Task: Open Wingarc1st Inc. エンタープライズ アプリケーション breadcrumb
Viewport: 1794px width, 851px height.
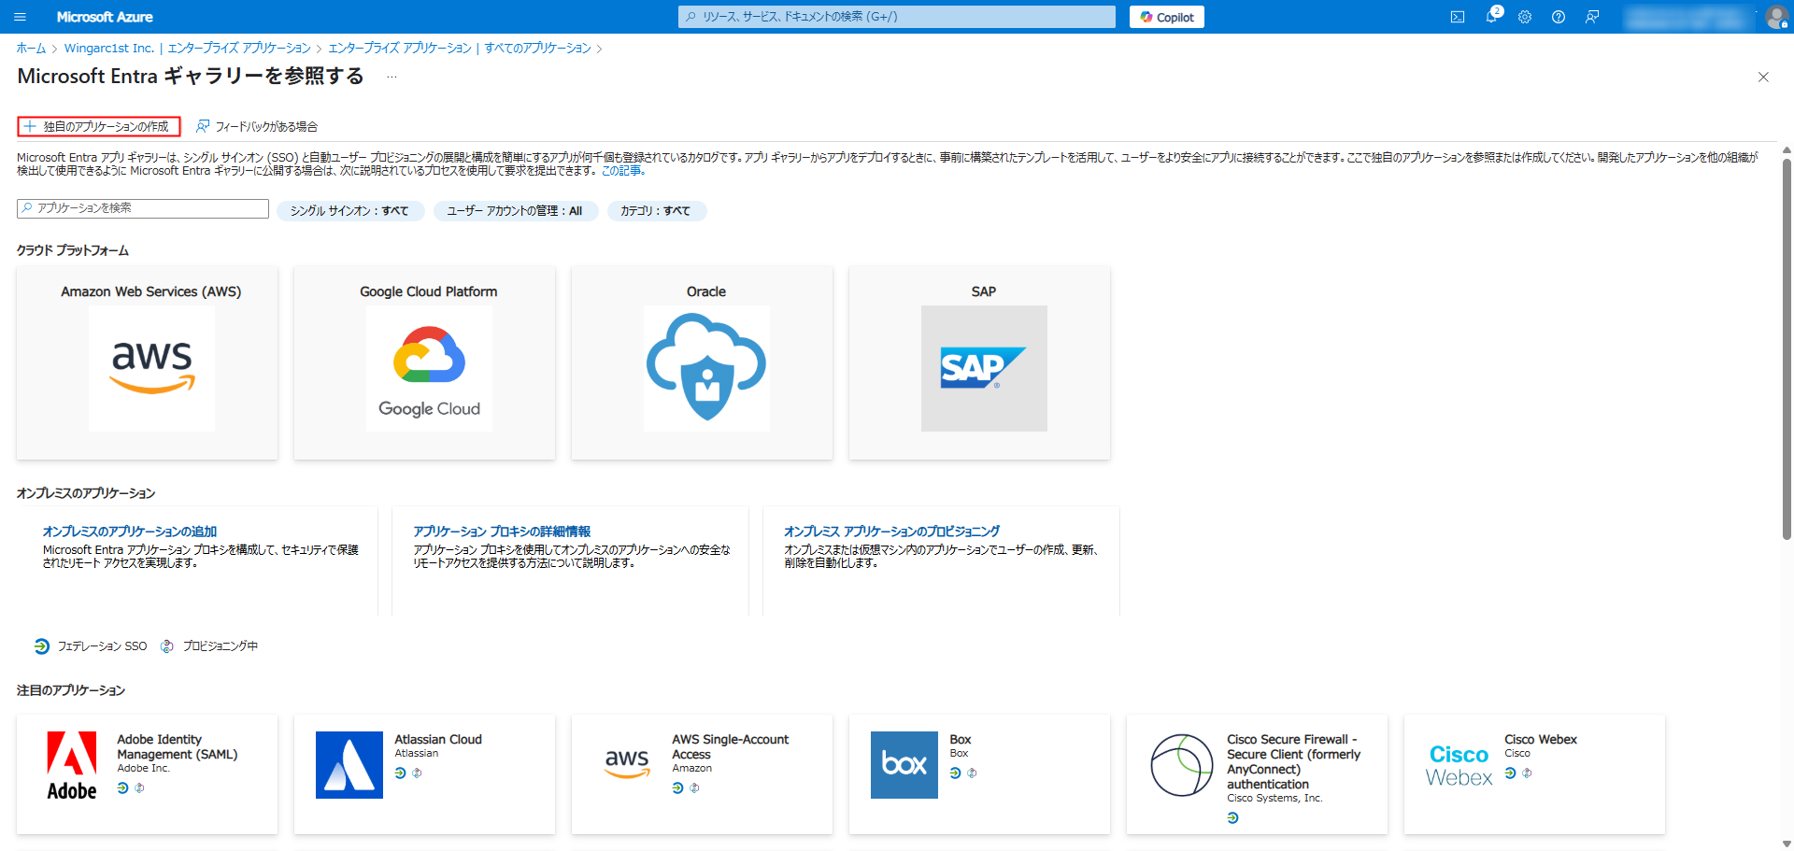Action: (188, 49)
